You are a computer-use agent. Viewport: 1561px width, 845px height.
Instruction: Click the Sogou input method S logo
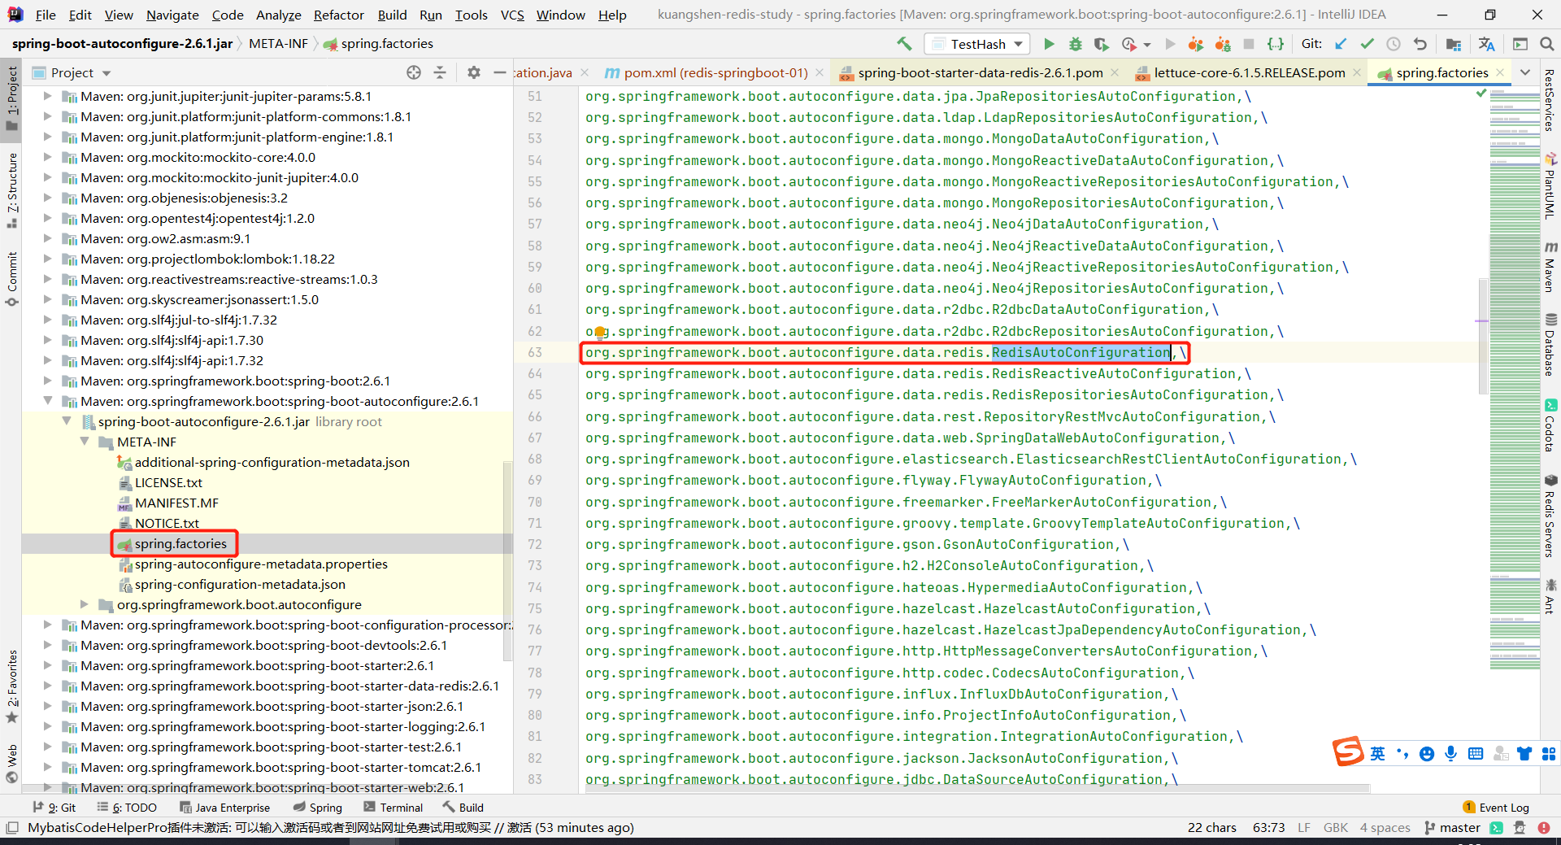pyautogui.click(x=1348, y=751)
